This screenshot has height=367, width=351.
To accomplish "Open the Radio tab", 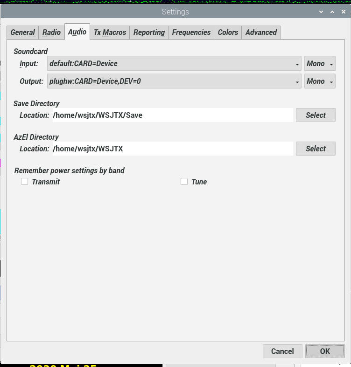I will [51, 33].
